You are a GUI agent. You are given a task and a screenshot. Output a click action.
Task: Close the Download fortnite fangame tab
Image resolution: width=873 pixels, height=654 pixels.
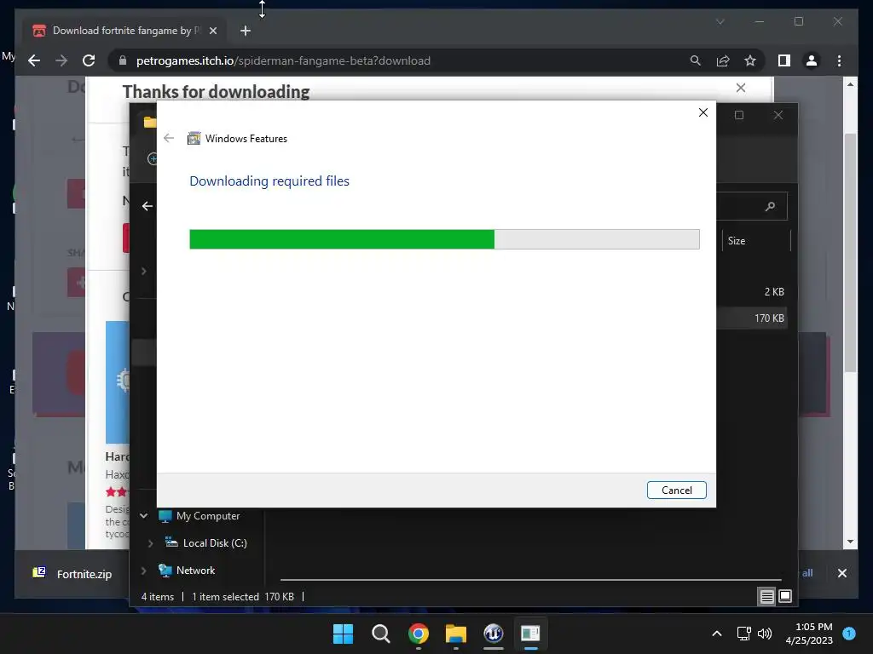pyautogui.click(x=212, y=31)
